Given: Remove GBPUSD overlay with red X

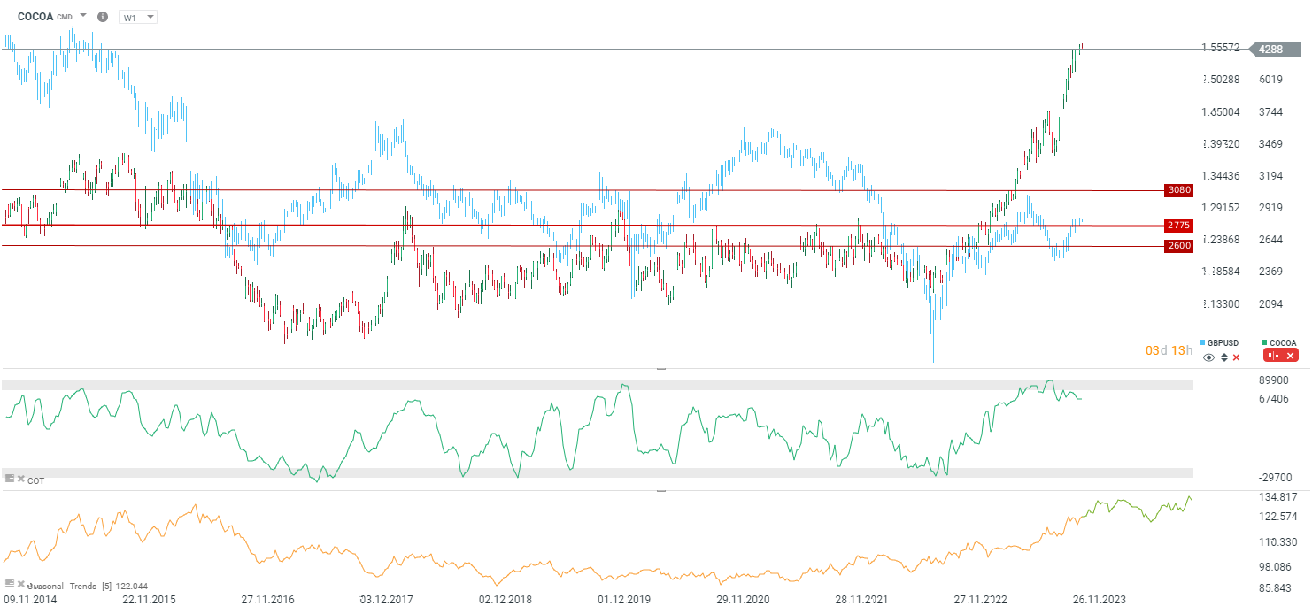Looking at the screenshot, I should (x=1237, y=357).
